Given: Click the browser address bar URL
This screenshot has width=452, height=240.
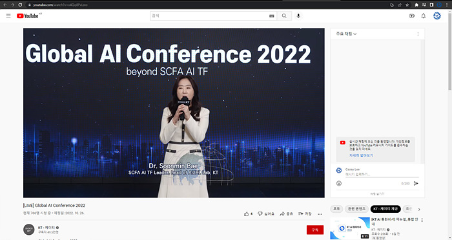Looking at the screenshot, I should pyautogui.click(x=60, y=5).
